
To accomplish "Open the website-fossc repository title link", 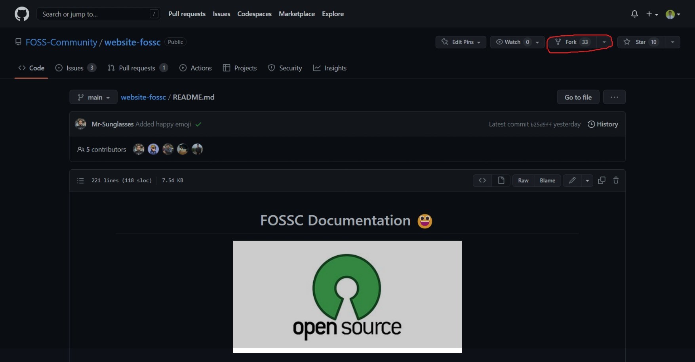I will (x=132, y=42).
